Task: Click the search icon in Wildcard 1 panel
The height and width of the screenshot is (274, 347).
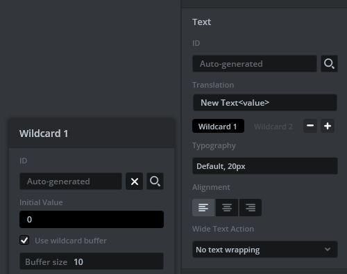Action: [x=155, y=182]
